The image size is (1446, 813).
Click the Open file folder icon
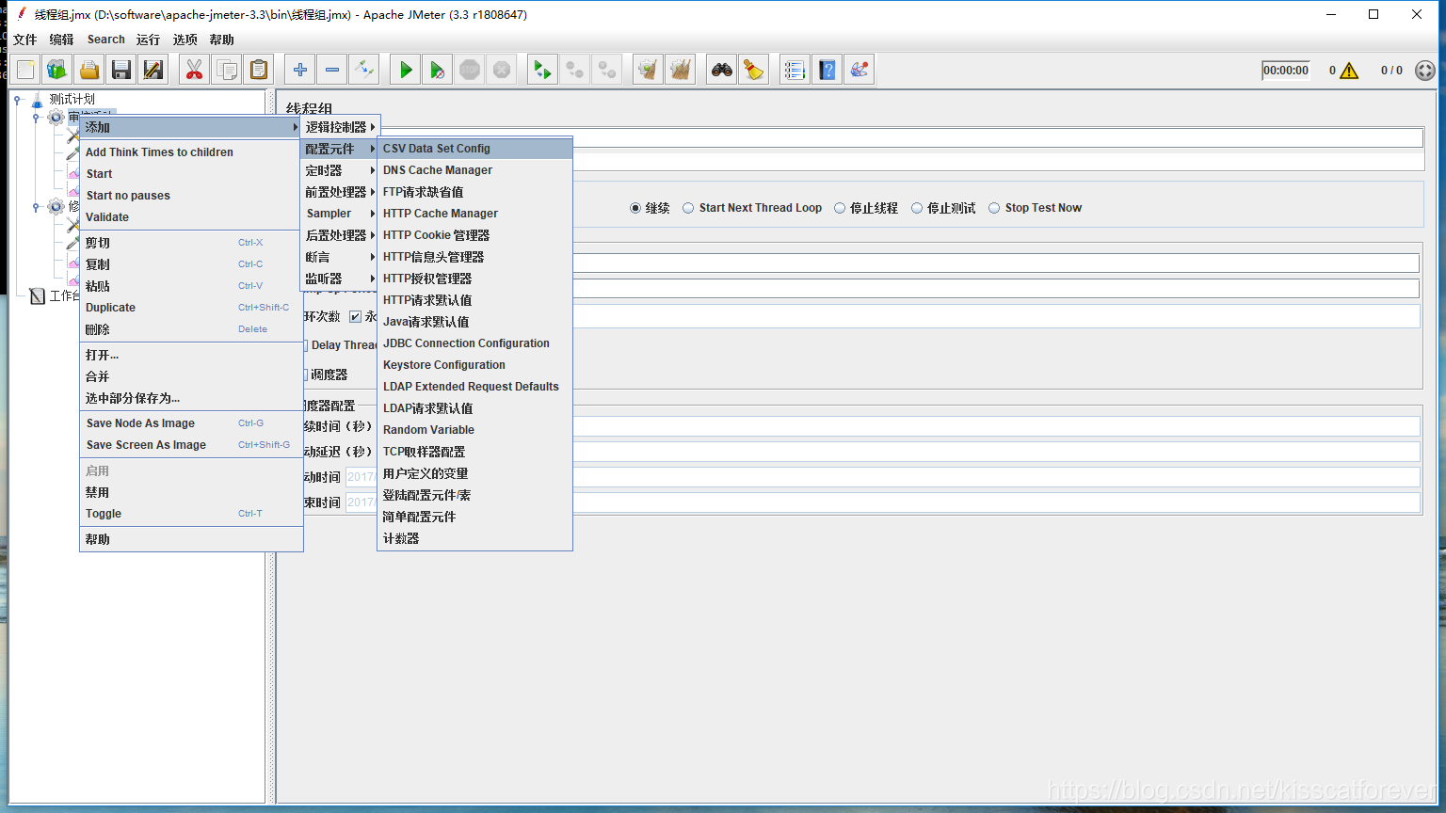[x=89, y=70]
